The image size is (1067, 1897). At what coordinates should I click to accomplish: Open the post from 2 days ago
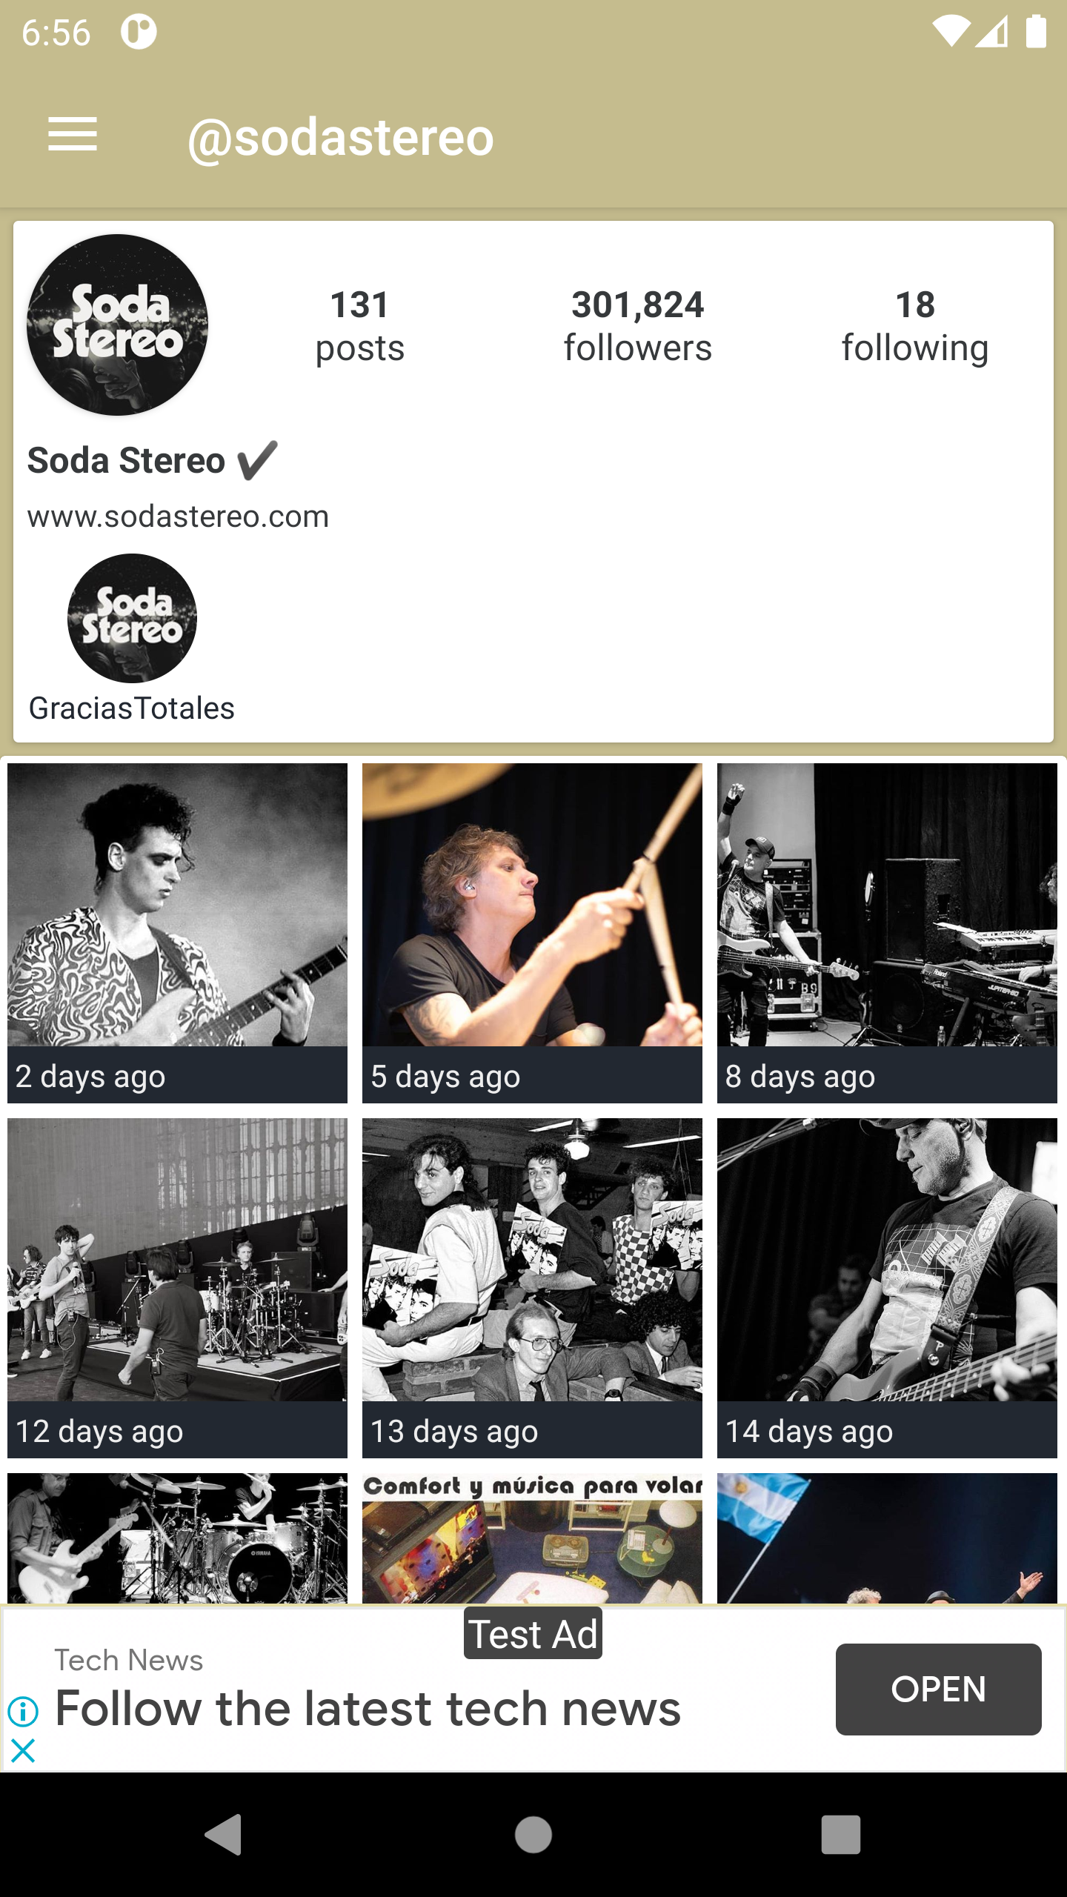(177, 932)
